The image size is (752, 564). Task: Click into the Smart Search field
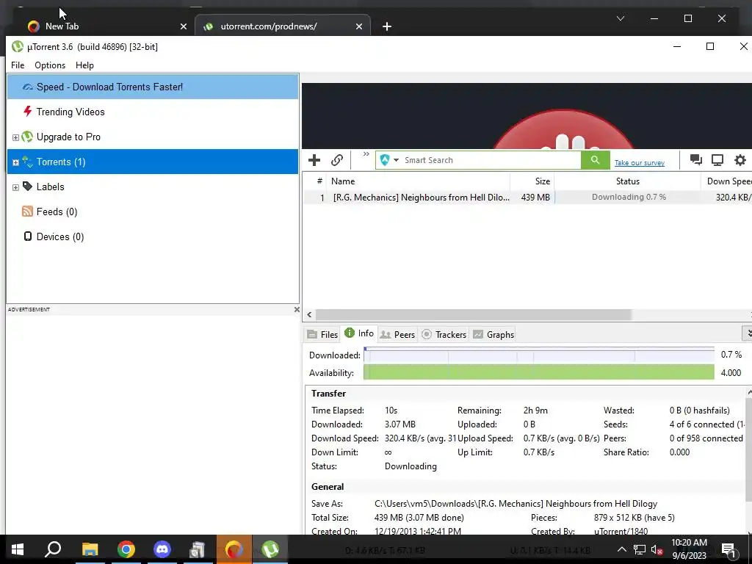click(491, 160)
